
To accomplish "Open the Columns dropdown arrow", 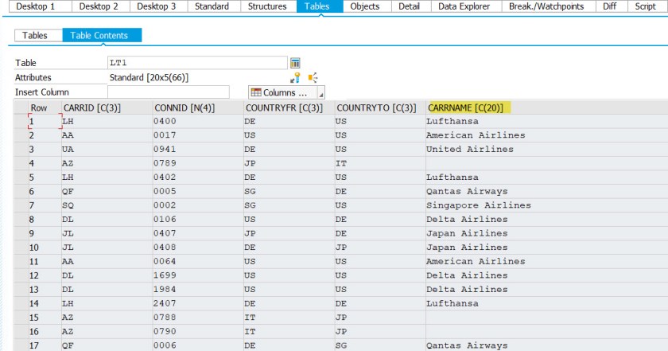I will [320, 93].
